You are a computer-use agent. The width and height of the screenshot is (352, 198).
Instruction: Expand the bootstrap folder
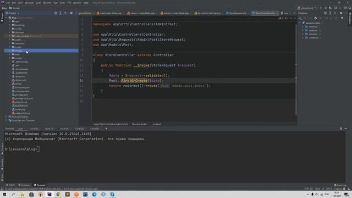pyautogui.click(x=9, y=25)
